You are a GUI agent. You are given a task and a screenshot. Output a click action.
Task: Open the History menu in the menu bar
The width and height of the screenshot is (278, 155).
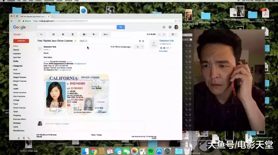tap(38, 1)
